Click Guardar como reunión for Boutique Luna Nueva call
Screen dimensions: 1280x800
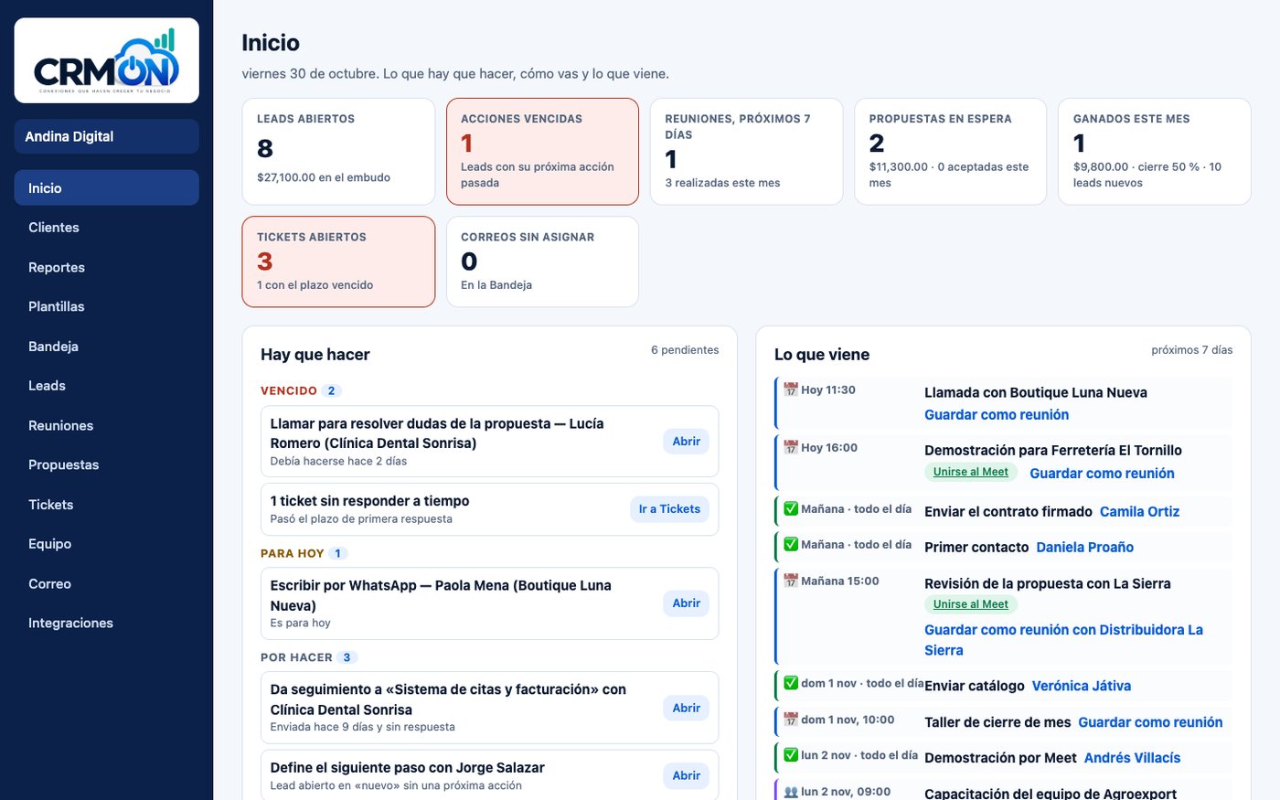tap(997, 415)
